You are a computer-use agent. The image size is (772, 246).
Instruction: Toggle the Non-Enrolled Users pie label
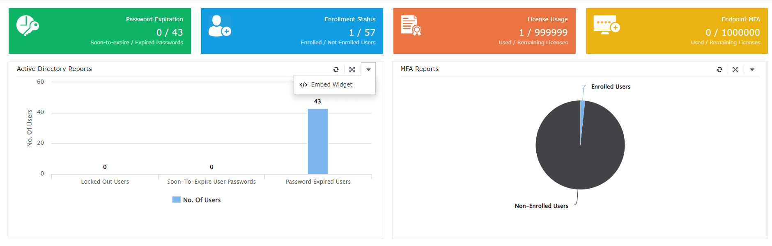[x=541, y=206]
